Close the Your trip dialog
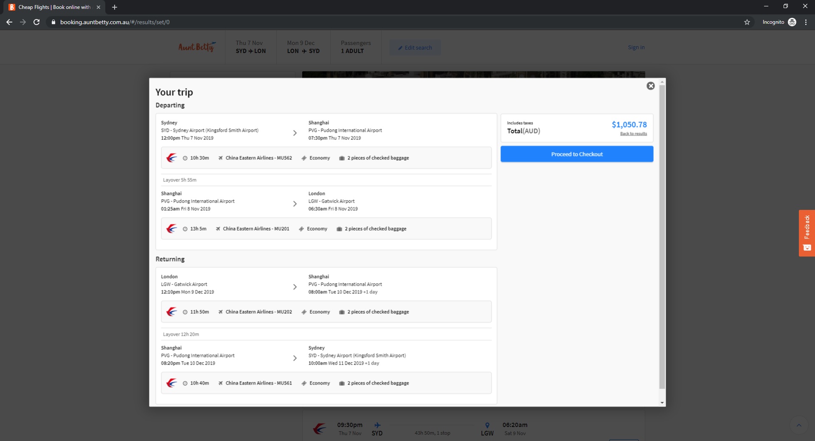The width and height of the screenshot is (815, 441). click(x=650, y=86)
